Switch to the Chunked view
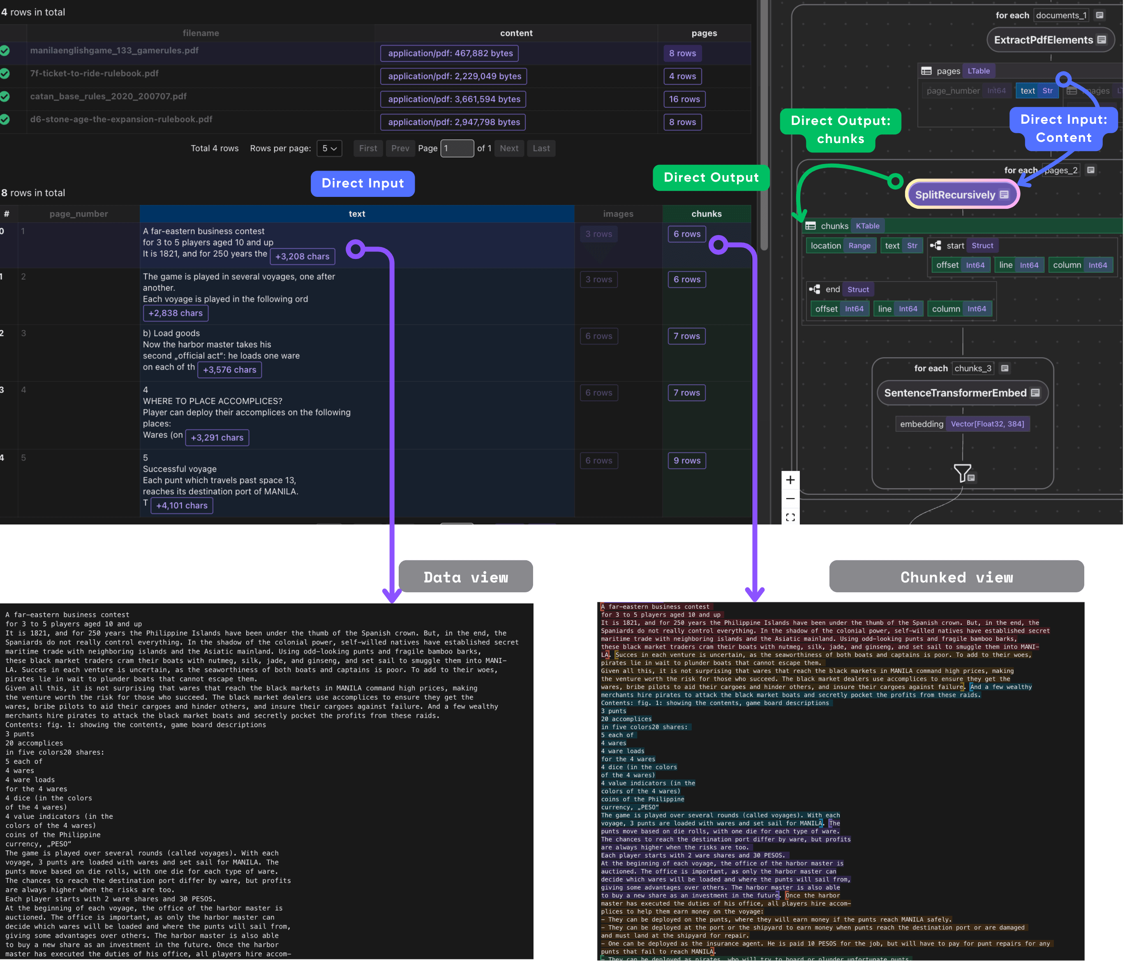This screenshot has width=1141, height=961. (956, 576)
